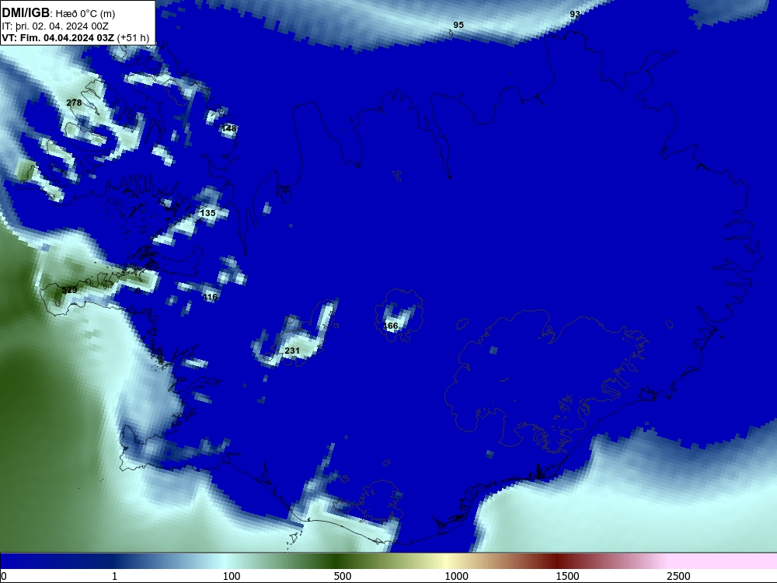Select the 95 value label on map
The width and height of the screenshot is (777, 583).
pyautogui.click(x=458, y=25)
